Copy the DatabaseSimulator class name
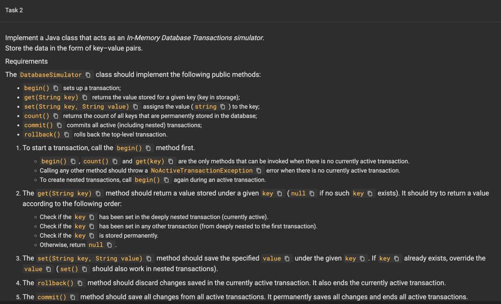Image resolution: width=501 pixels, height=304 pixels. 88,75
